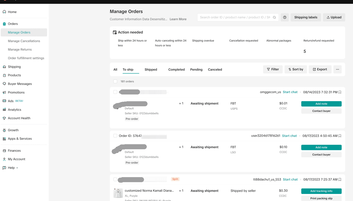Click Cancellation requested action item
353x201 pixels.
[x=244, y=41]
